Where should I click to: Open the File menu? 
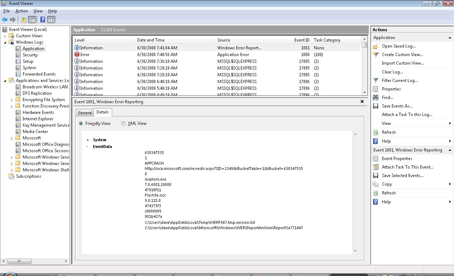[6, 11]
